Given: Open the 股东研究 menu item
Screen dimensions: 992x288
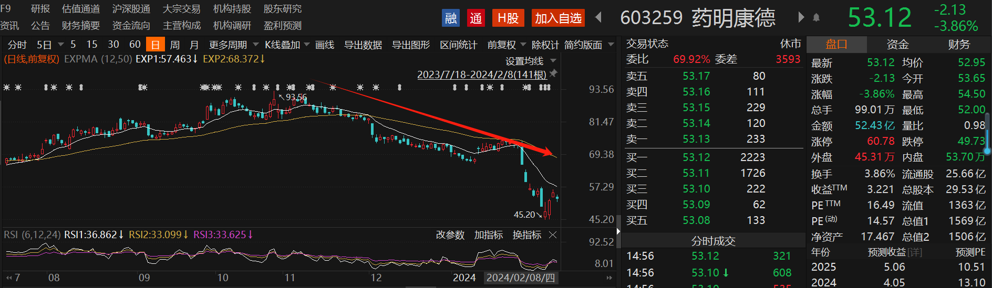Looking at the screenshot, I should [x=283, y=9].
